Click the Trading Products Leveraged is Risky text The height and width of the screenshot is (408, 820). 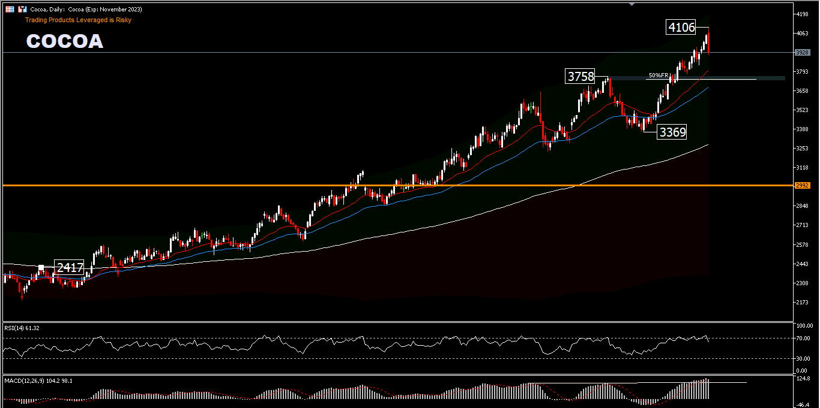pyautogui.click(x=78, y=20)
